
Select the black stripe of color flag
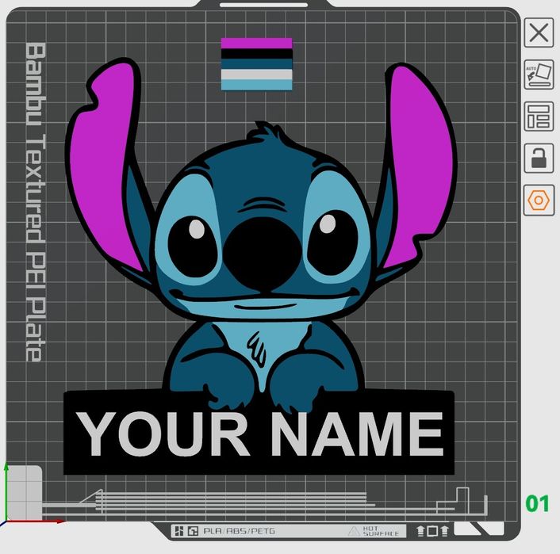click(256, 54)
